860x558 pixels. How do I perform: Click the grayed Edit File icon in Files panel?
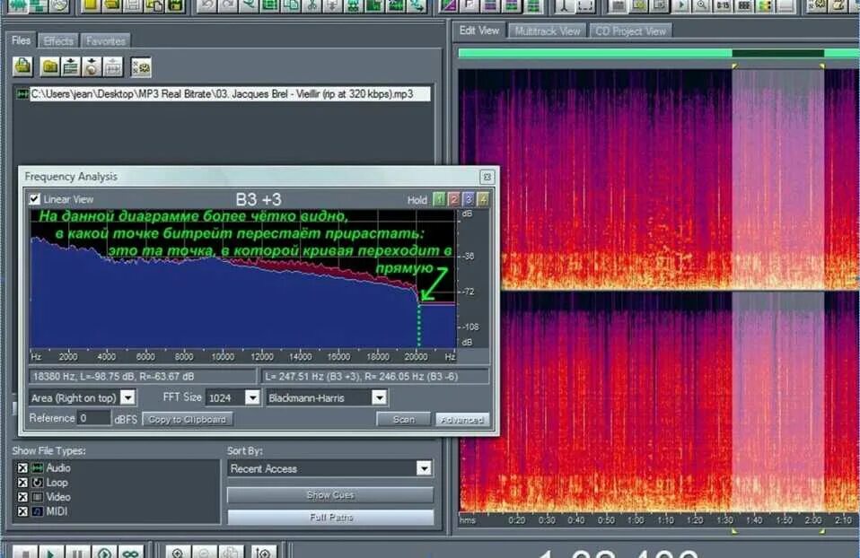[113, 67]
